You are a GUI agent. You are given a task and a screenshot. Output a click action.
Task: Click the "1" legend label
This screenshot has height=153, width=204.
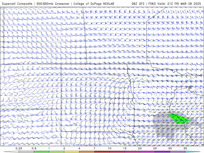pyautogui.click(x=49, y=148)
